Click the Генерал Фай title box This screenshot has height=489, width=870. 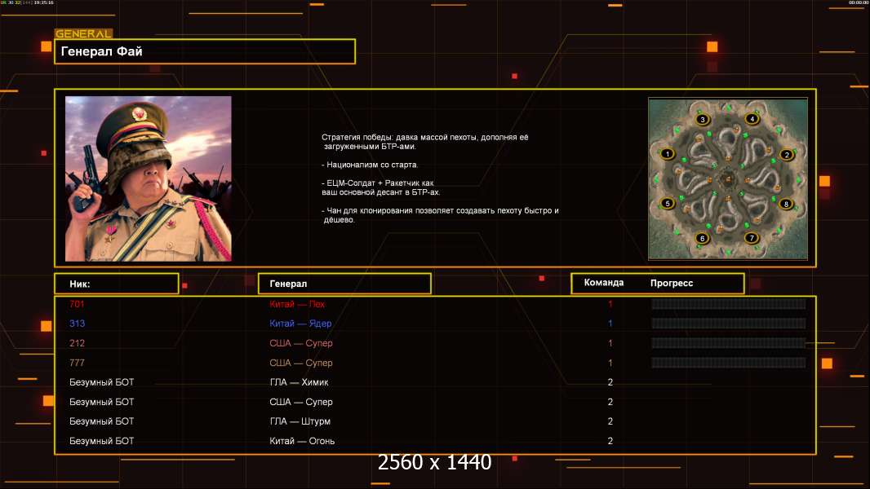pyautogui.click(x=205, y=51)
